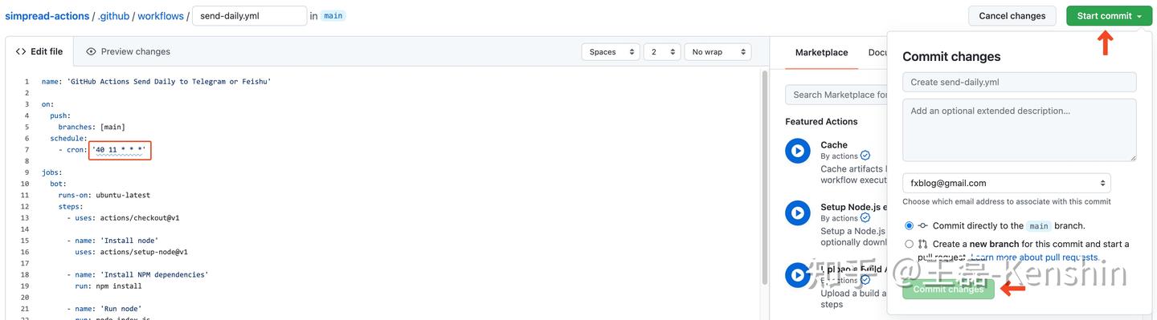The width and height of the screenshot is (1157, 320).
Task: Open the simpread-actions repository link
Action: coord(47,16)
